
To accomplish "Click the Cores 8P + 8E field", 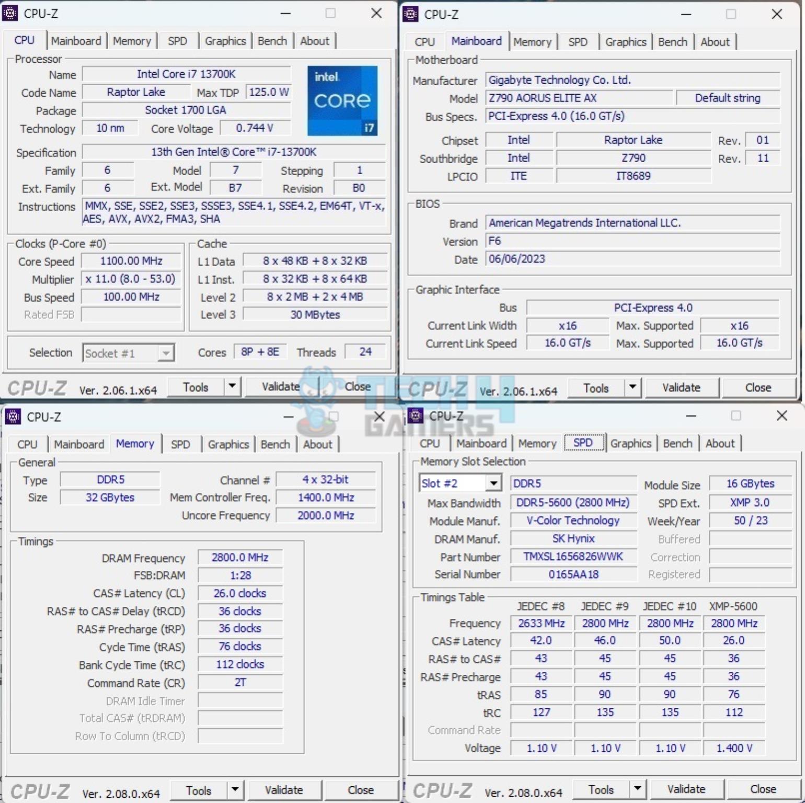I will [x=260, y=352].
